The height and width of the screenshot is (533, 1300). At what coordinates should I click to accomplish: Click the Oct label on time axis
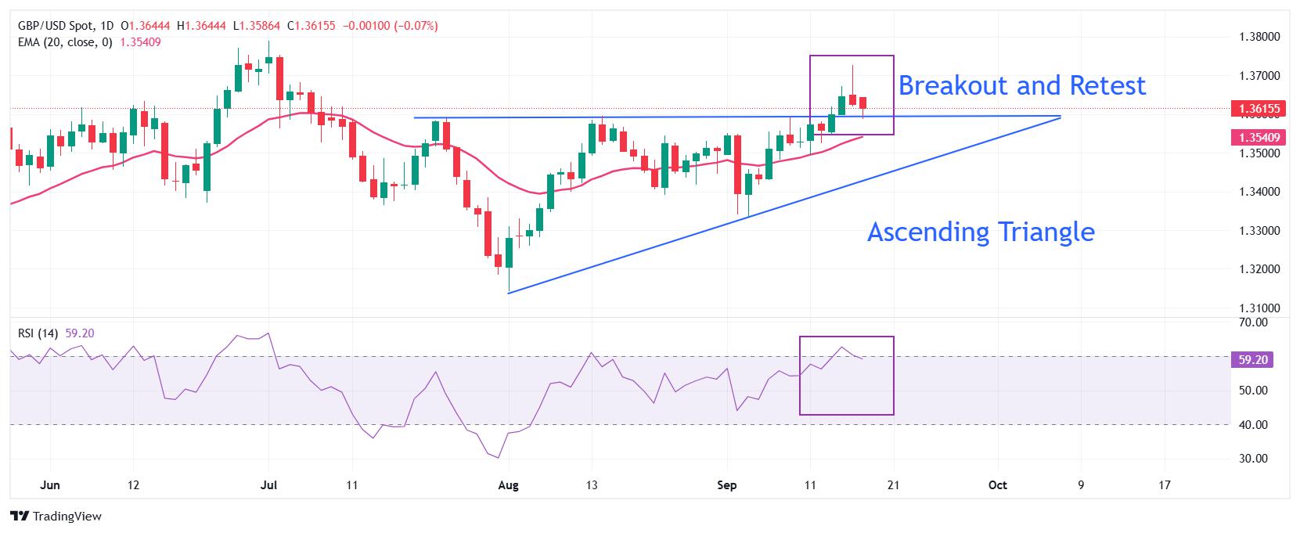997,485
